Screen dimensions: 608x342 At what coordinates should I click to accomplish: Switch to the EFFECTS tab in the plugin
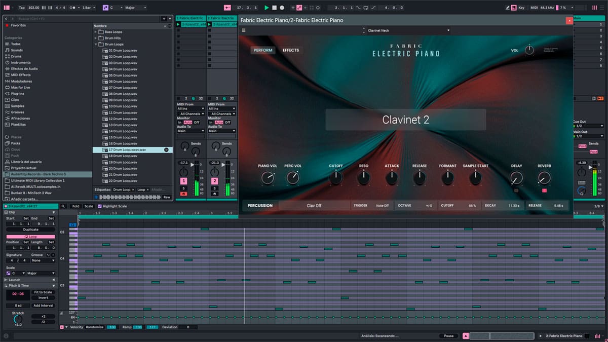pos(291,50)
